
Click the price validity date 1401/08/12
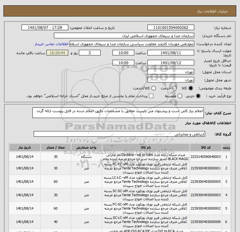171,63
